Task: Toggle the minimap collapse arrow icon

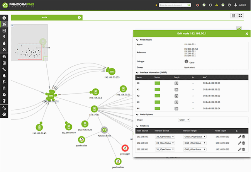Action: pos(12,26)
